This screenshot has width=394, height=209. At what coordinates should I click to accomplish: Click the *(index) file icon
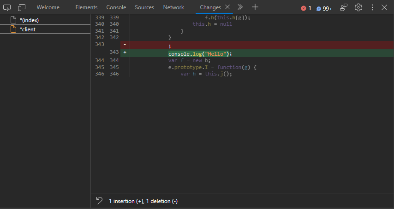13,20
